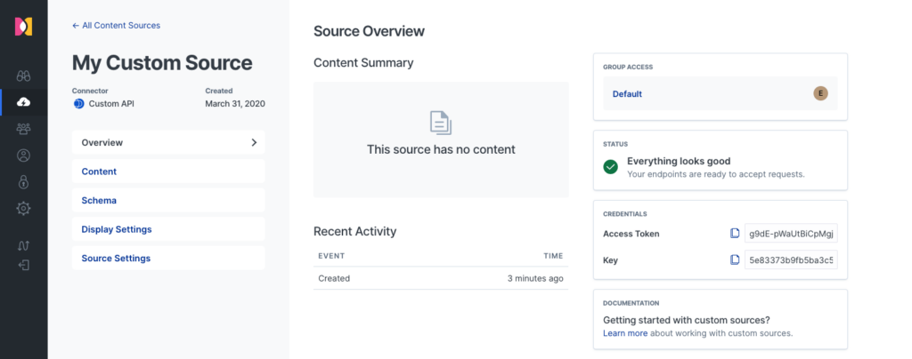Open the gear settings icon in sidebar
912x359 pixels.
(23, 208)
